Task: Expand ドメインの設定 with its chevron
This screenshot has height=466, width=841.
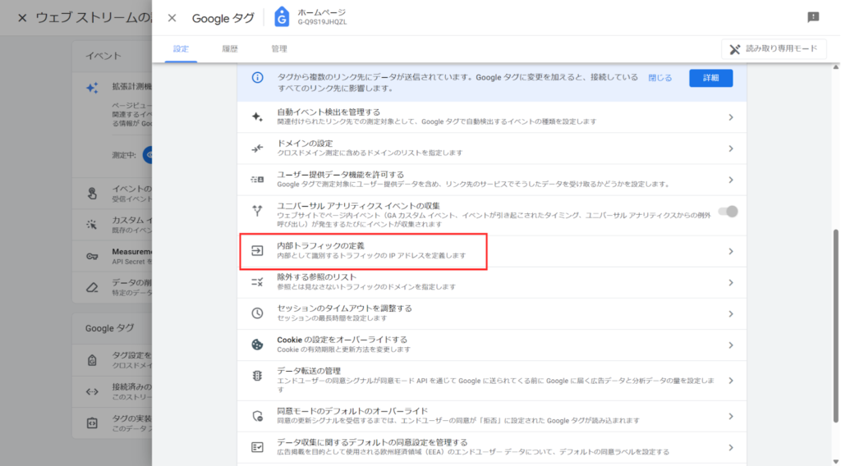Action: click(730, 148)
